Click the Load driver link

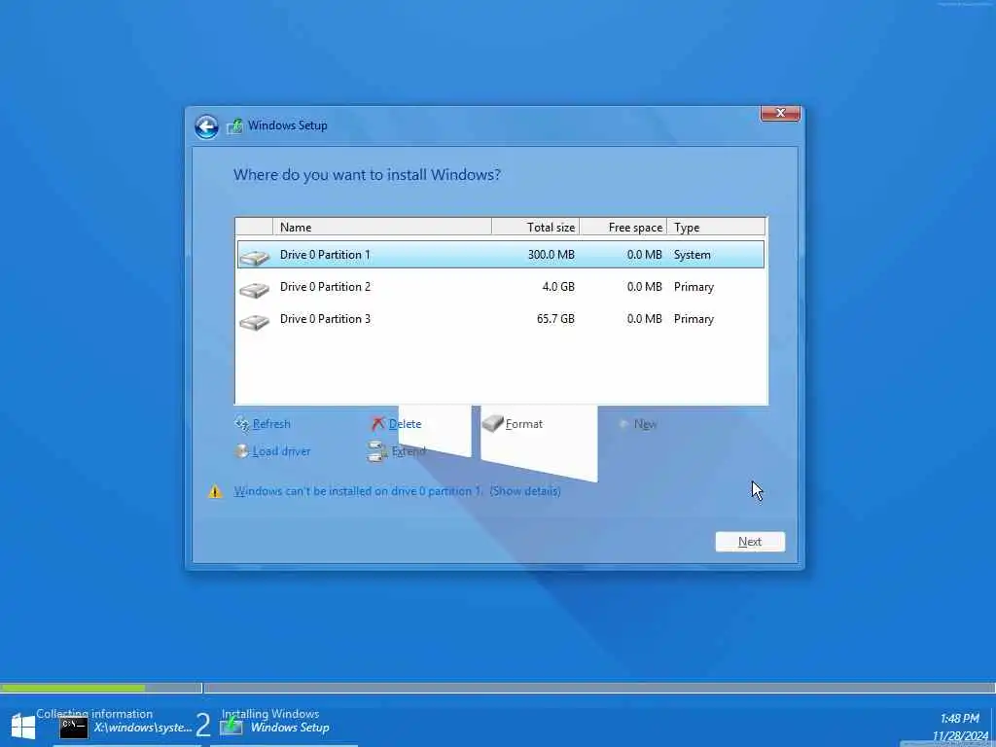281,451
